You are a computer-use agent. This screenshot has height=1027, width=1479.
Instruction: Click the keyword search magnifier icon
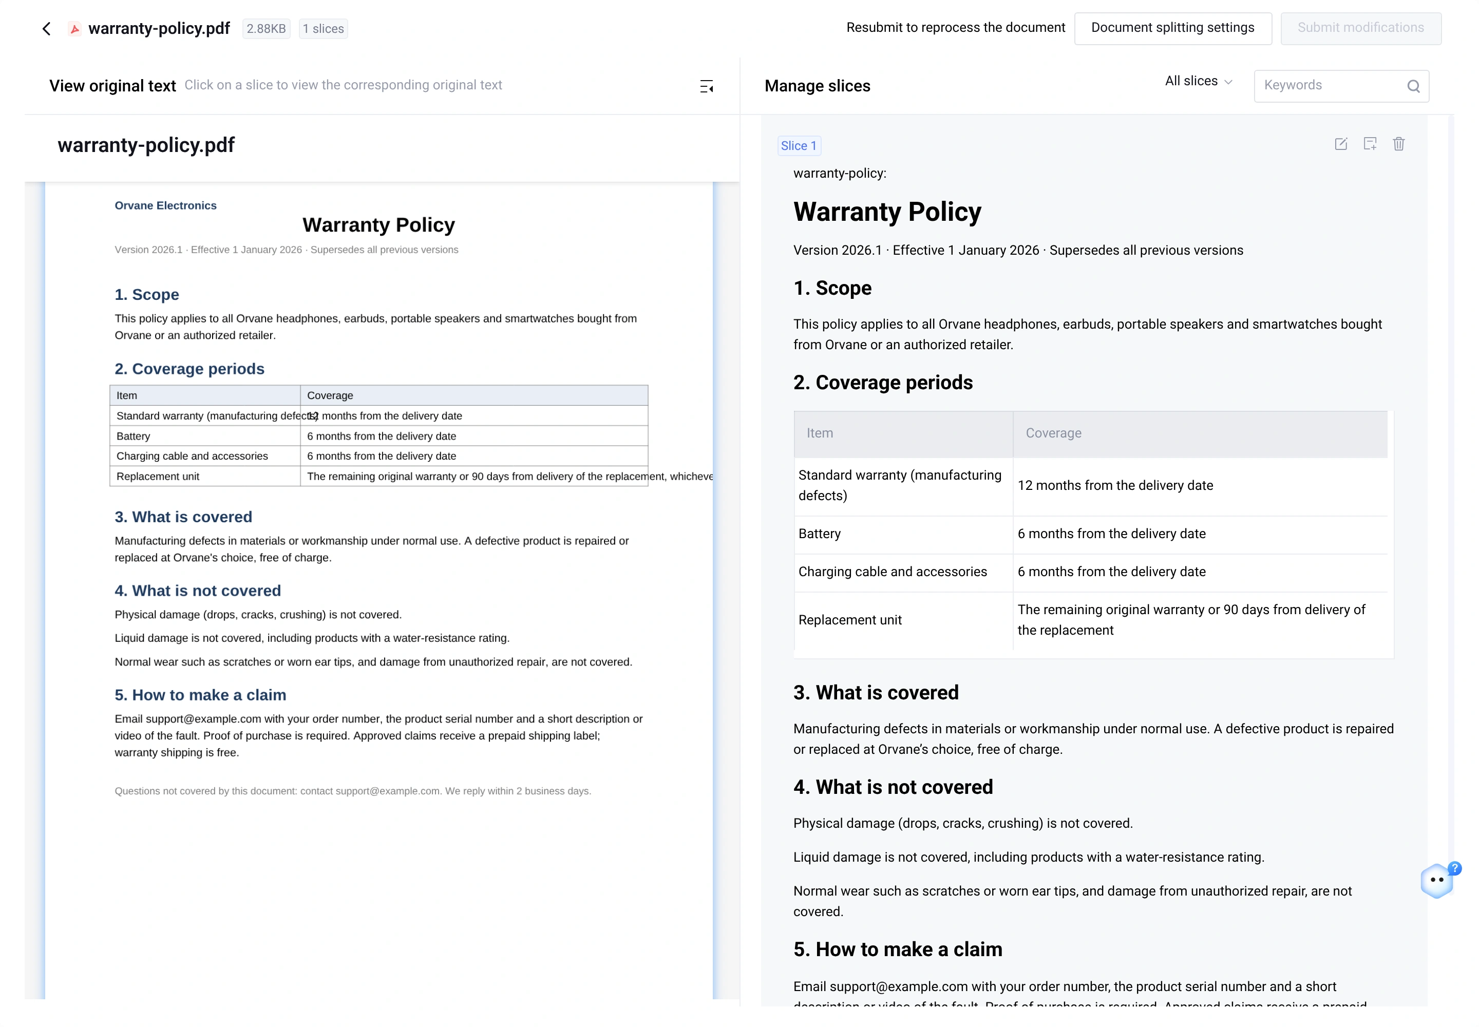(1413, 86)
